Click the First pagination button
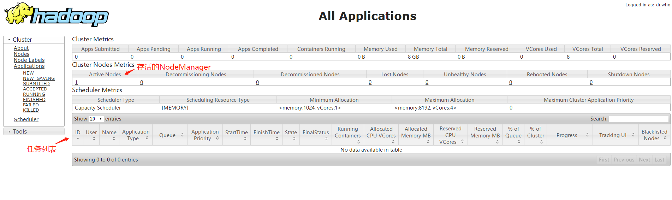 point(604,160)
